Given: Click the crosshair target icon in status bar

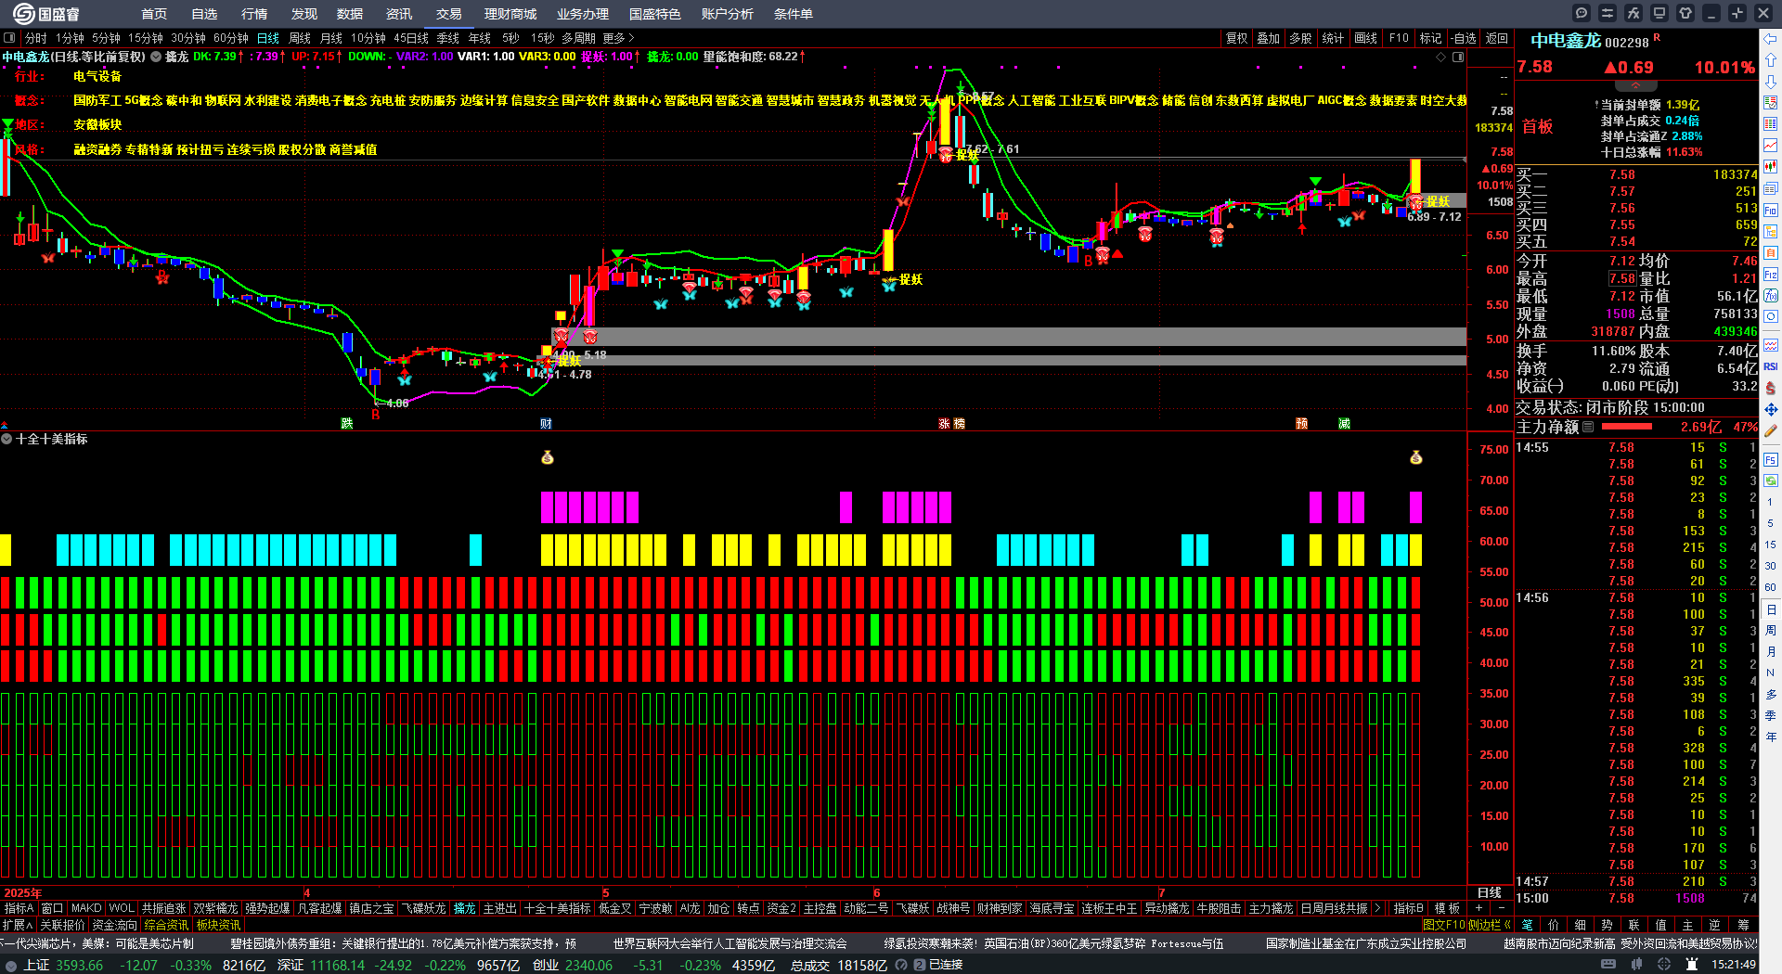Looking at the screenshot, I should (1665, 965).
